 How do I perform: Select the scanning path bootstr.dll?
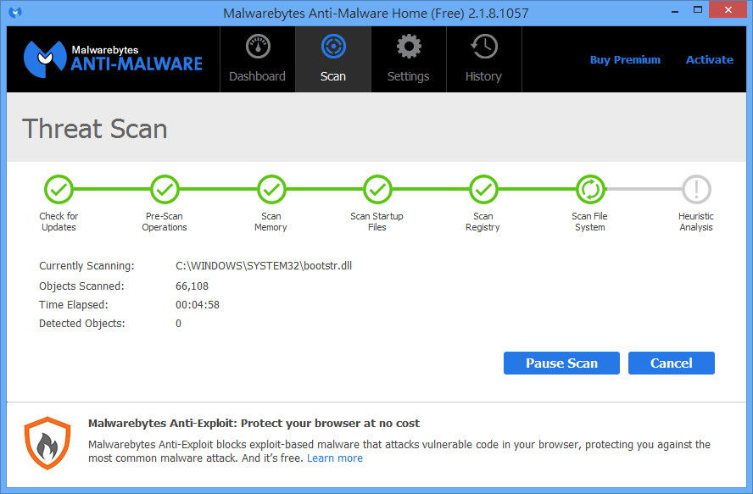(x=264, y=266)
